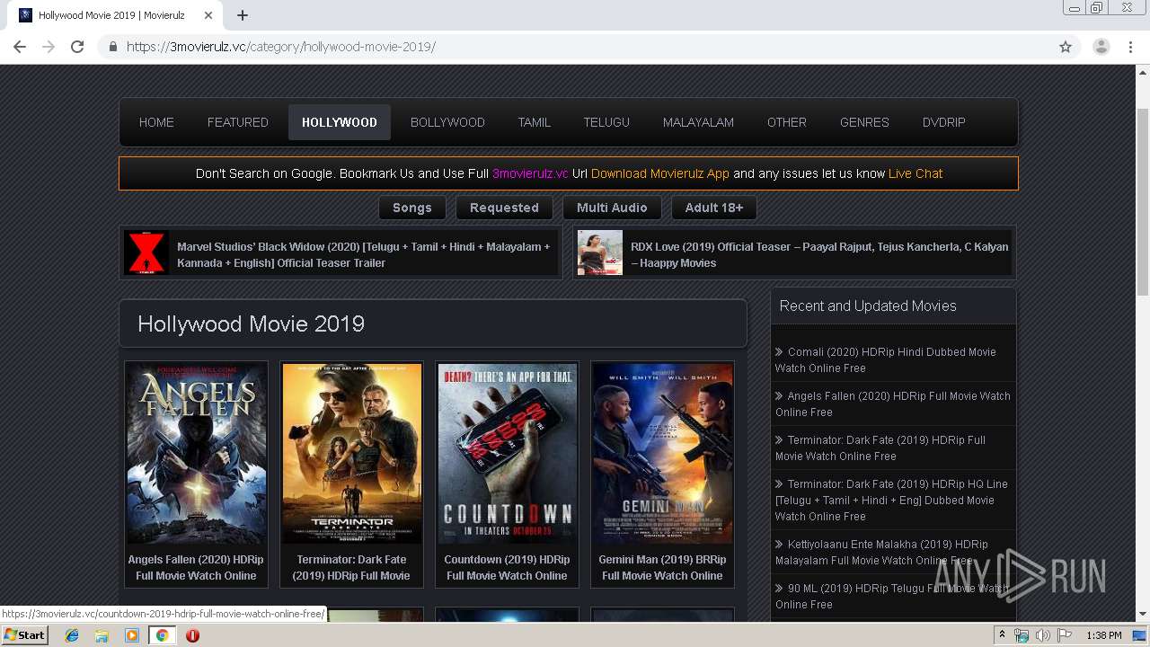Click the Requested button
This screenshot has width=1150, height=647.
click(x=504, y=208)
